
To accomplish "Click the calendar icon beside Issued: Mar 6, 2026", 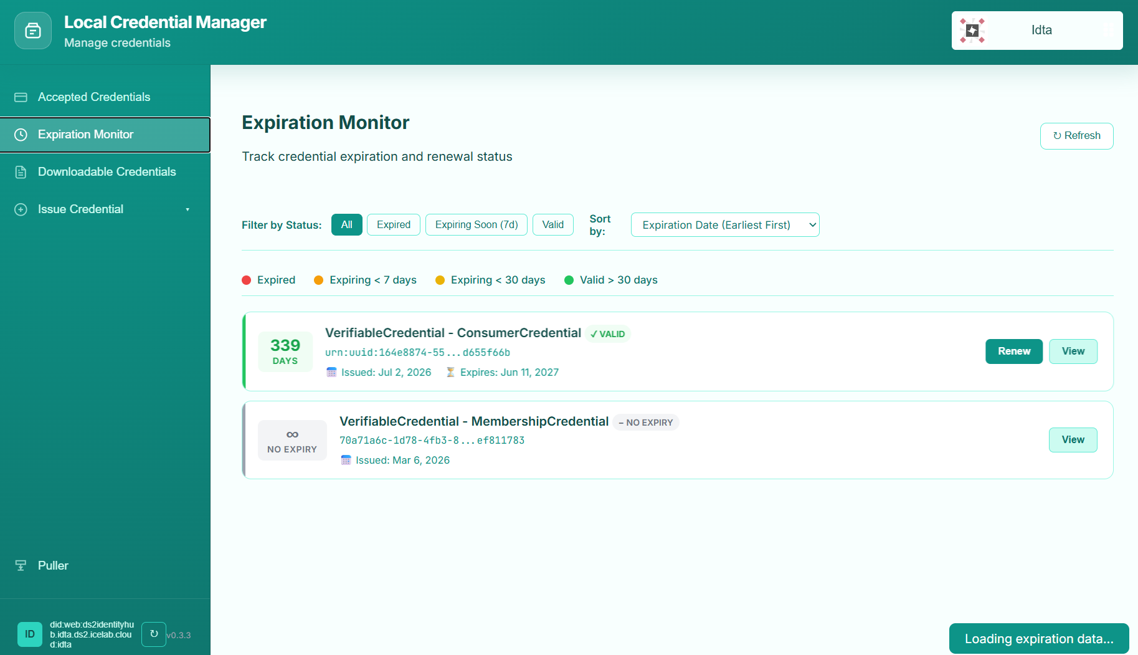I will (x=346, y=460).
